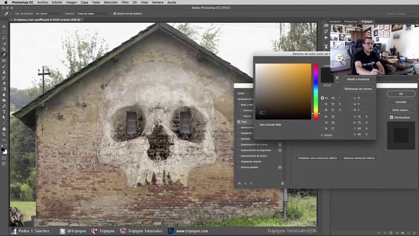419x236 pixels.
Task: Select the L lightness radio button
Action: 351,98
